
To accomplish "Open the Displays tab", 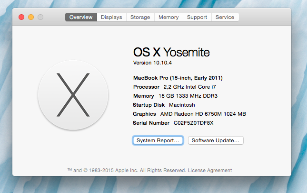I will [x=111, y=17].
